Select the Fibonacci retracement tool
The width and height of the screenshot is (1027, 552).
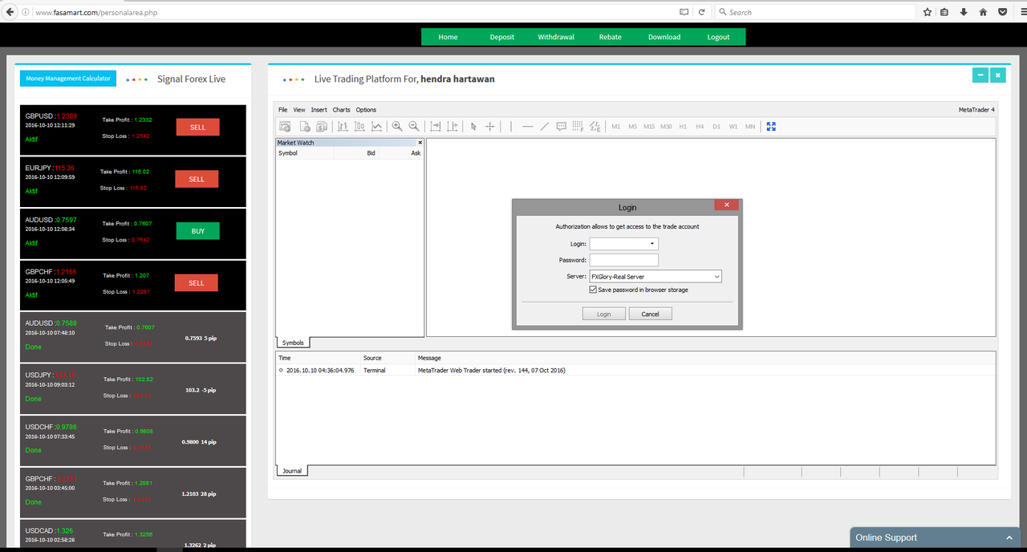(x=578, y=127)
